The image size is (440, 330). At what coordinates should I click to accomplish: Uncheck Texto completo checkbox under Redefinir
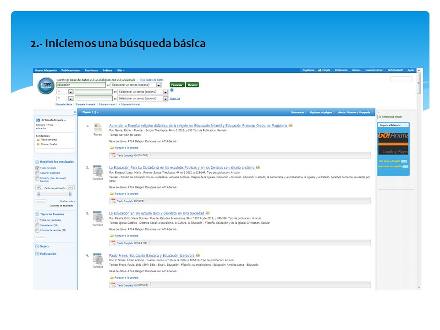[x=37, y=168]
